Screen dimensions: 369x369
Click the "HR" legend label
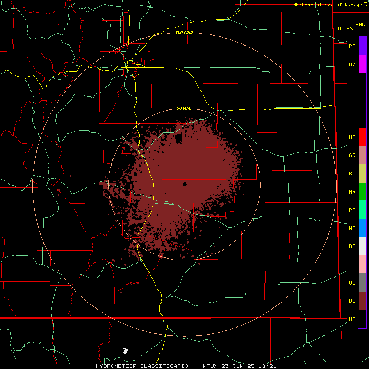[352, 192]
